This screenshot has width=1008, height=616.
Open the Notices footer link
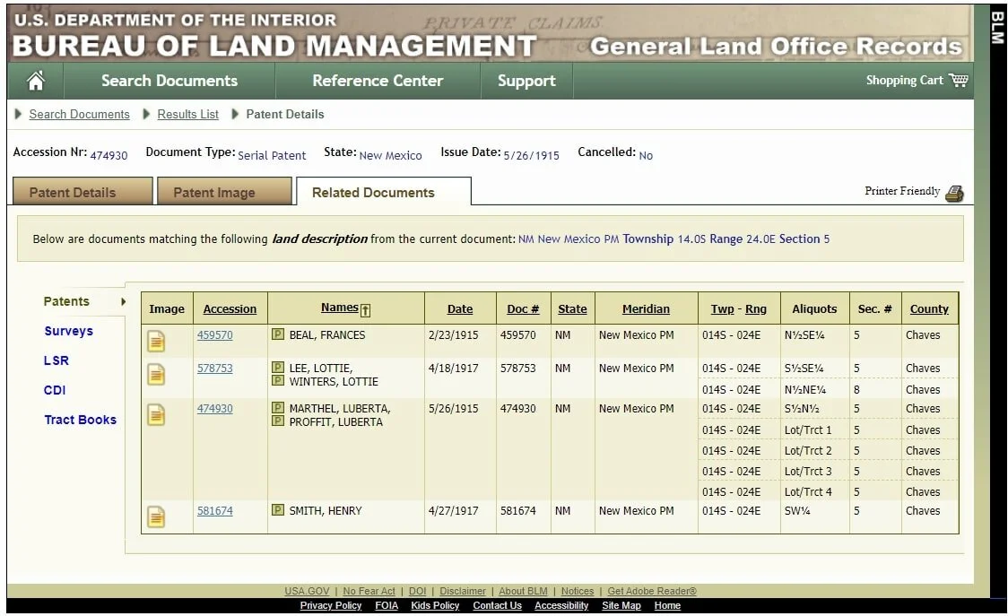pyautogui.click(x=578, y=591)
